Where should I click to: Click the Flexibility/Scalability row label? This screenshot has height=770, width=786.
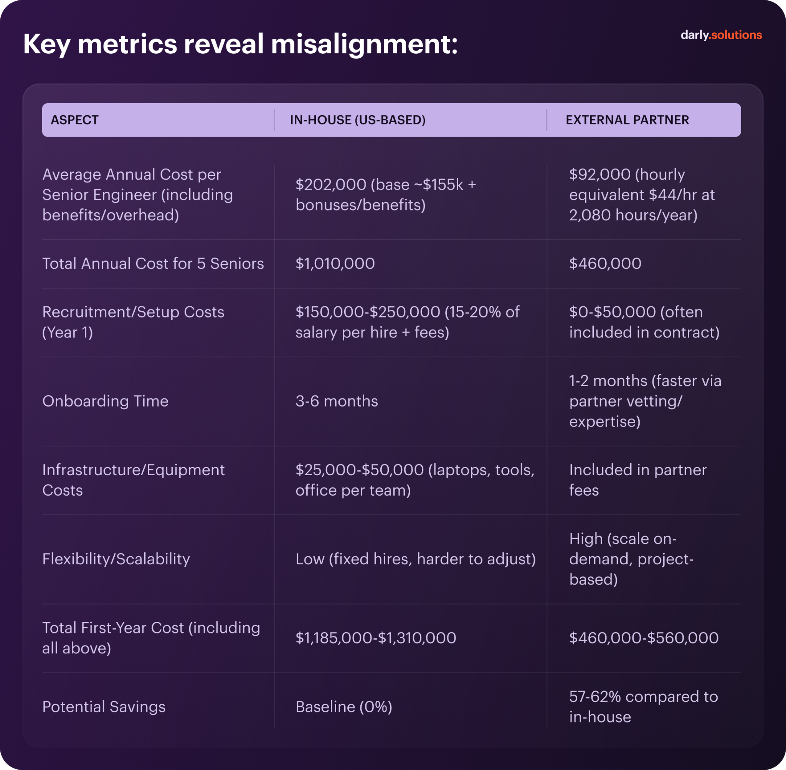point(116,559)
